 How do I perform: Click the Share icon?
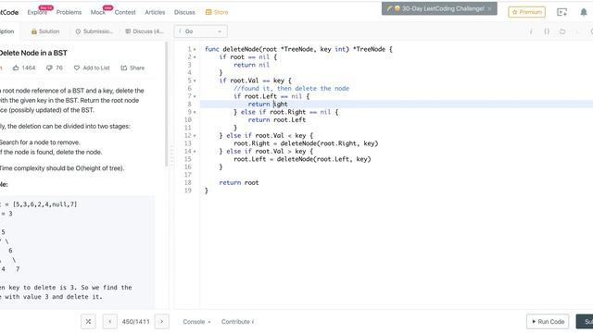pyautogui.click(x=123, y=68)
